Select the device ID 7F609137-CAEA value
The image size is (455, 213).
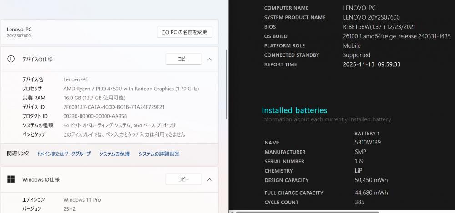(x=114, y=107)
